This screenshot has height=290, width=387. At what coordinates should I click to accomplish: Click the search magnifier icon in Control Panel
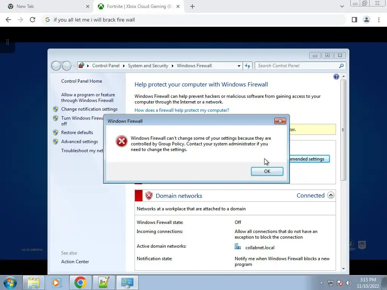tap(341, 66)
